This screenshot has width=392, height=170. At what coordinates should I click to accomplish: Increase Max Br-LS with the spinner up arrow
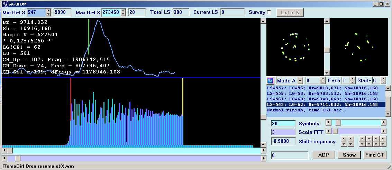coord(123,10)
